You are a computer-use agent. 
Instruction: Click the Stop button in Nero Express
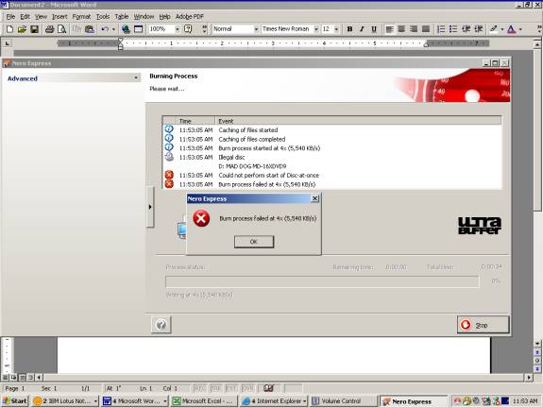coord(484,325)
